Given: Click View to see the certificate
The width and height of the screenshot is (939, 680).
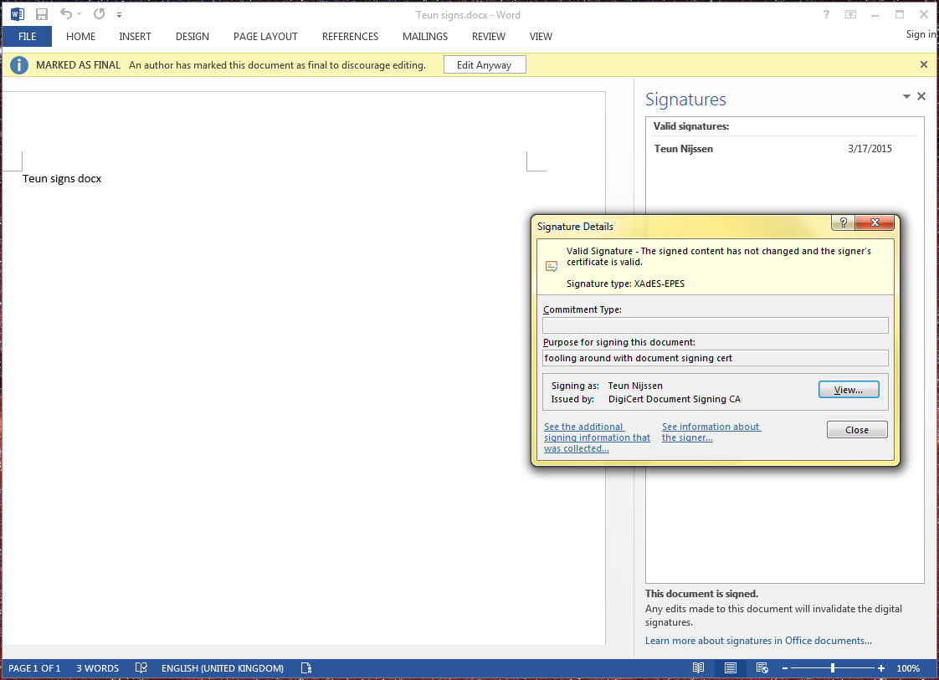Looking at the screenshot, I should point(848,390).
